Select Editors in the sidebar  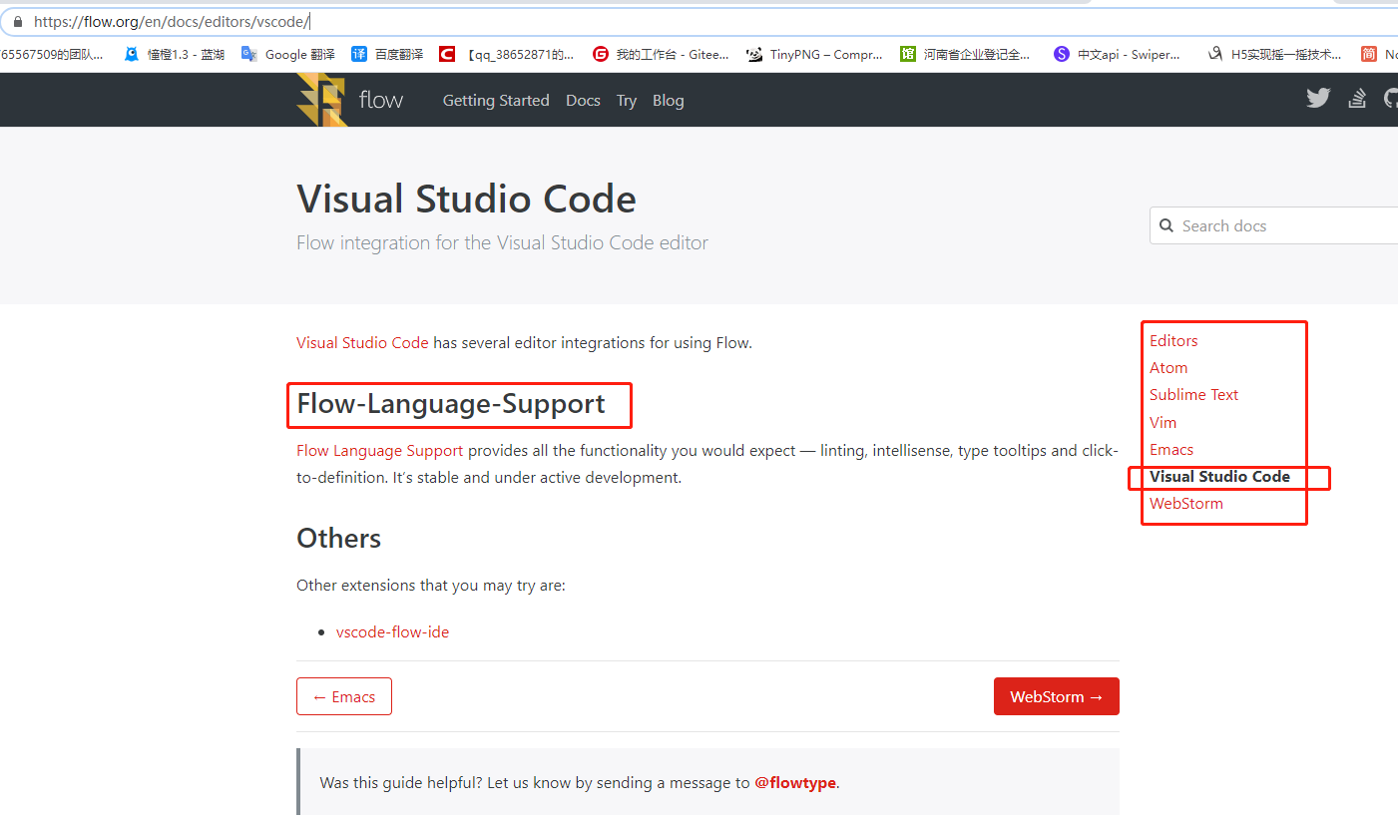1173,341
